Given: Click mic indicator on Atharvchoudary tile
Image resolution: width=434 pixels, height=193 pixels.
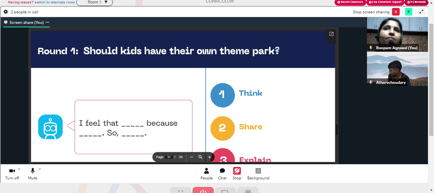Looking at the screenshot, I should (x=371, y=82).
